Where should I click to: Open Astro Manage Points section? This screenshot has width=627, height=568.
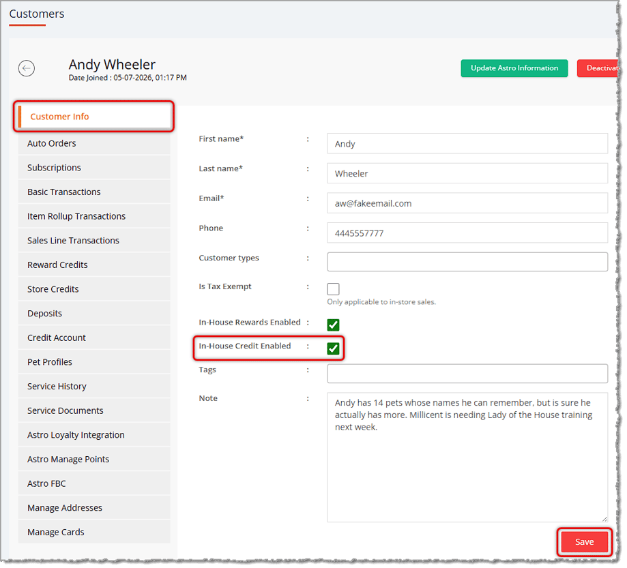pyautogui.click(x=94, y=460)
